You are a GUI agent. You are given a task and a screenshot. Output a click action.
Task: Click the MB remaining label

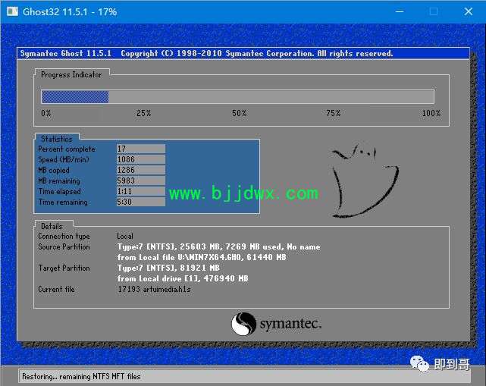59,180
